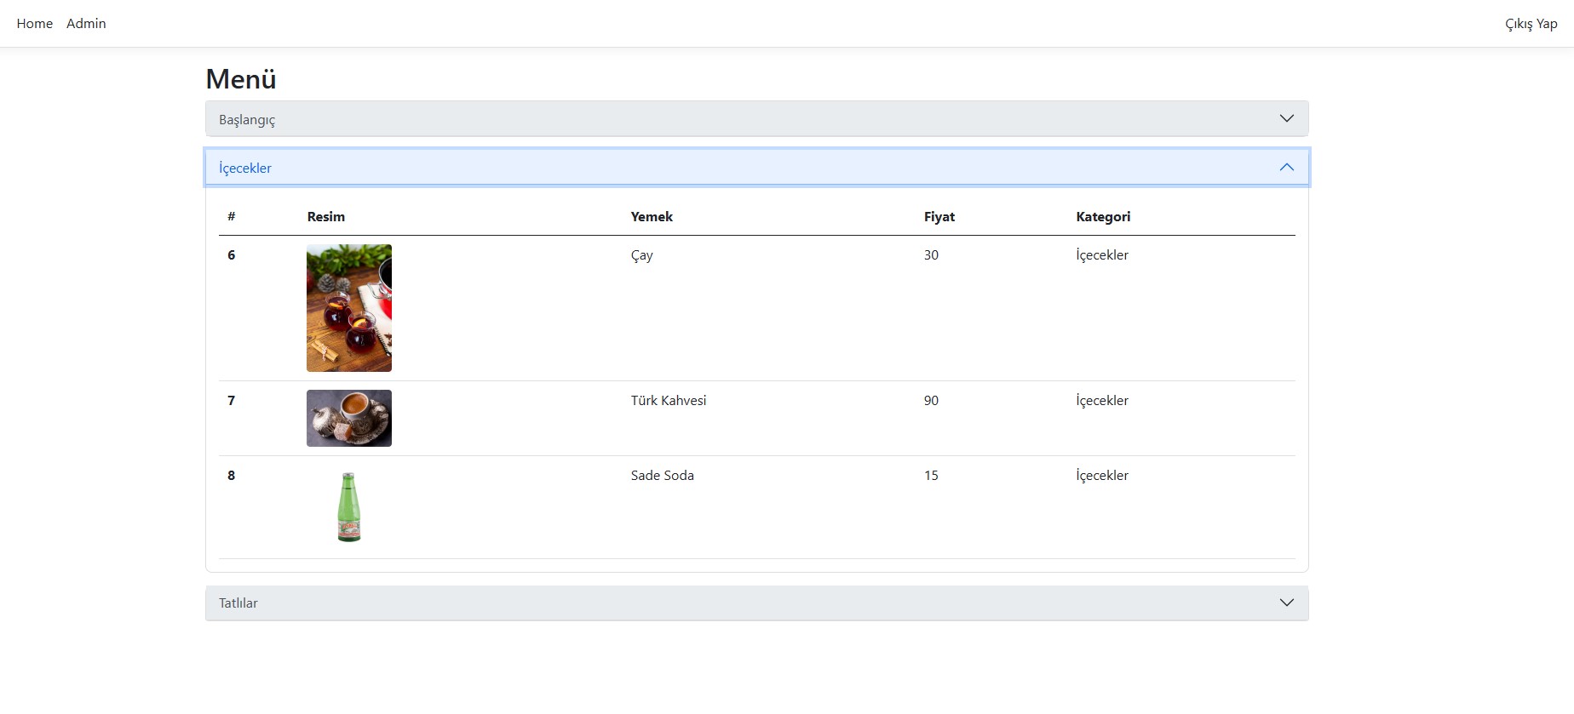Click the # column header
The width and height of the screenshot is (1574, 714).
tap(232, 216)
